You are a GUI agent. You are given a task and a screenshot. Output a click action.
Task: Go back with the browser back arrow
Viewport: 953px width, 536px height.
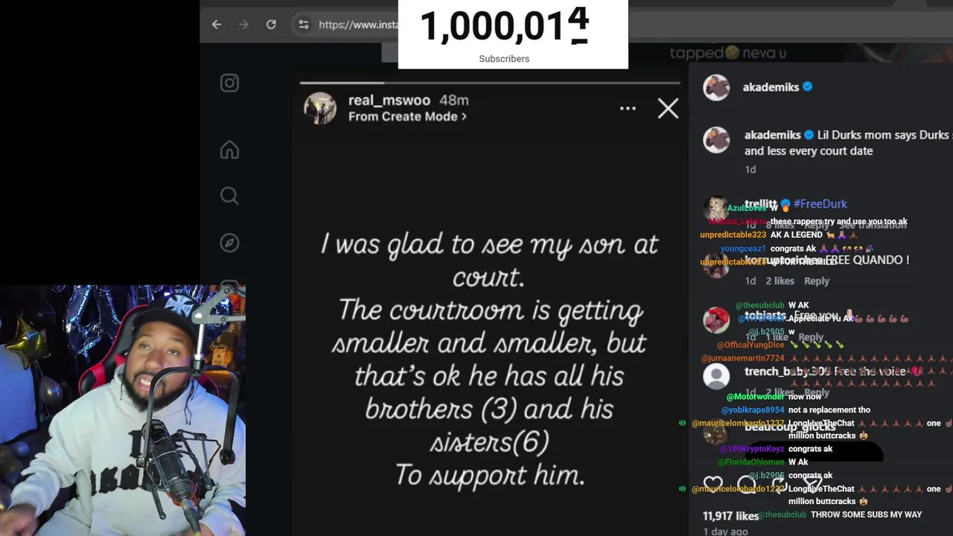(217, 25)
